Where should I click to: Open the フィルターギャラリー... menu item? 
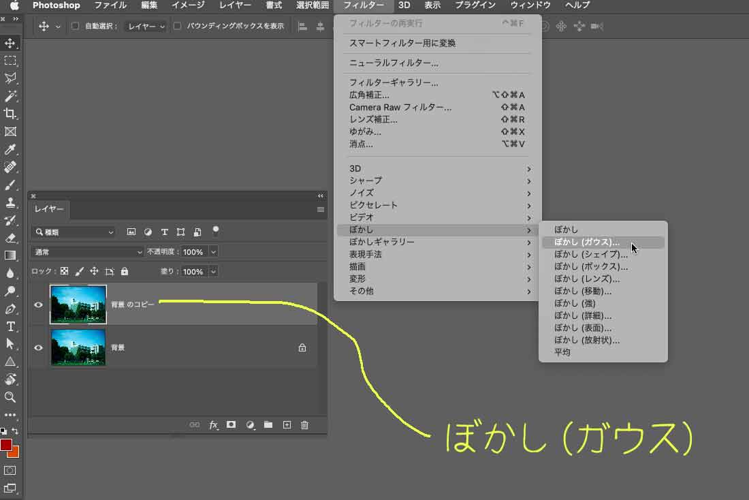438,82
